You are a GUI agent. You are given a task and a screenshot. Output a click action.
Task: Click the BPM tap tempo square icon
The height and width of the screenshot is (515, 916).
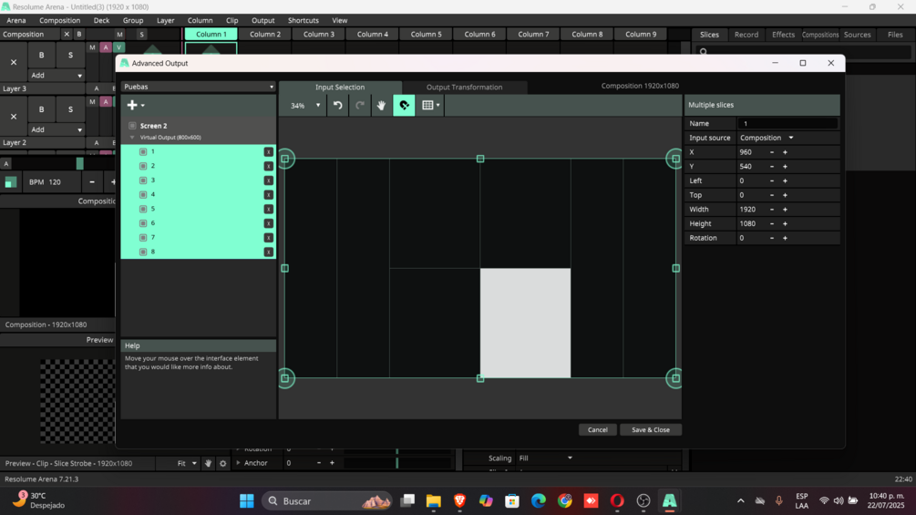pos(11,182)
